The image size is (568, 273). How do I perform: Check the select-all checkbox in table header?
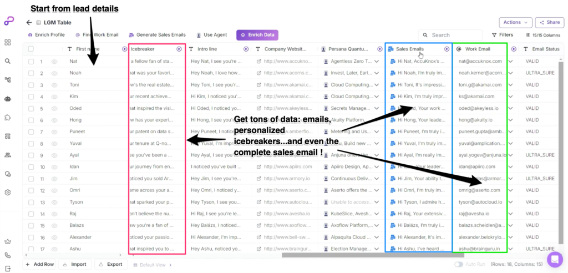point(31,49)
